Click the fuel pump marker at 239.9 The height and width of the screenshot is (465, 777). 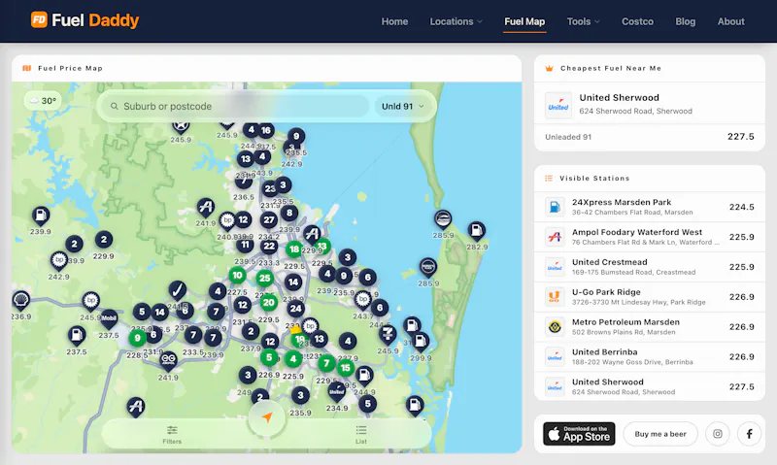coord(41,216)
